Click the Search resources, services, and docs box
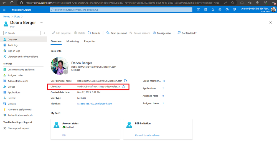 click(x=121, y=10)
